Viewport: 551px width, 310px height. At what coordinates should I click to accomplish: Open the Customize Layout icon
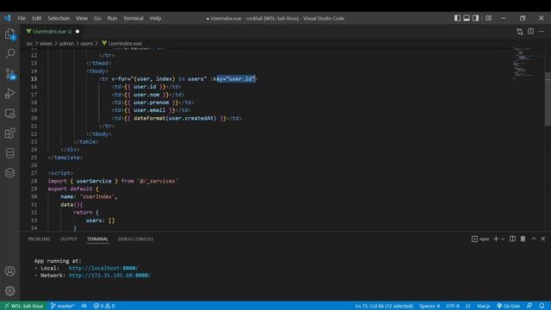pyautogui.click(x=488, y=18)
